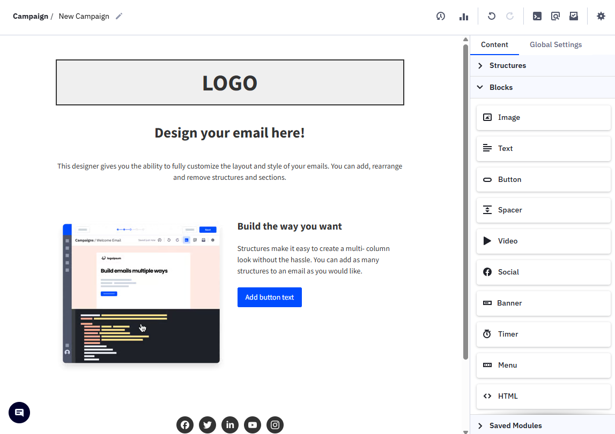Expand the Structures section

coord(508,65)
